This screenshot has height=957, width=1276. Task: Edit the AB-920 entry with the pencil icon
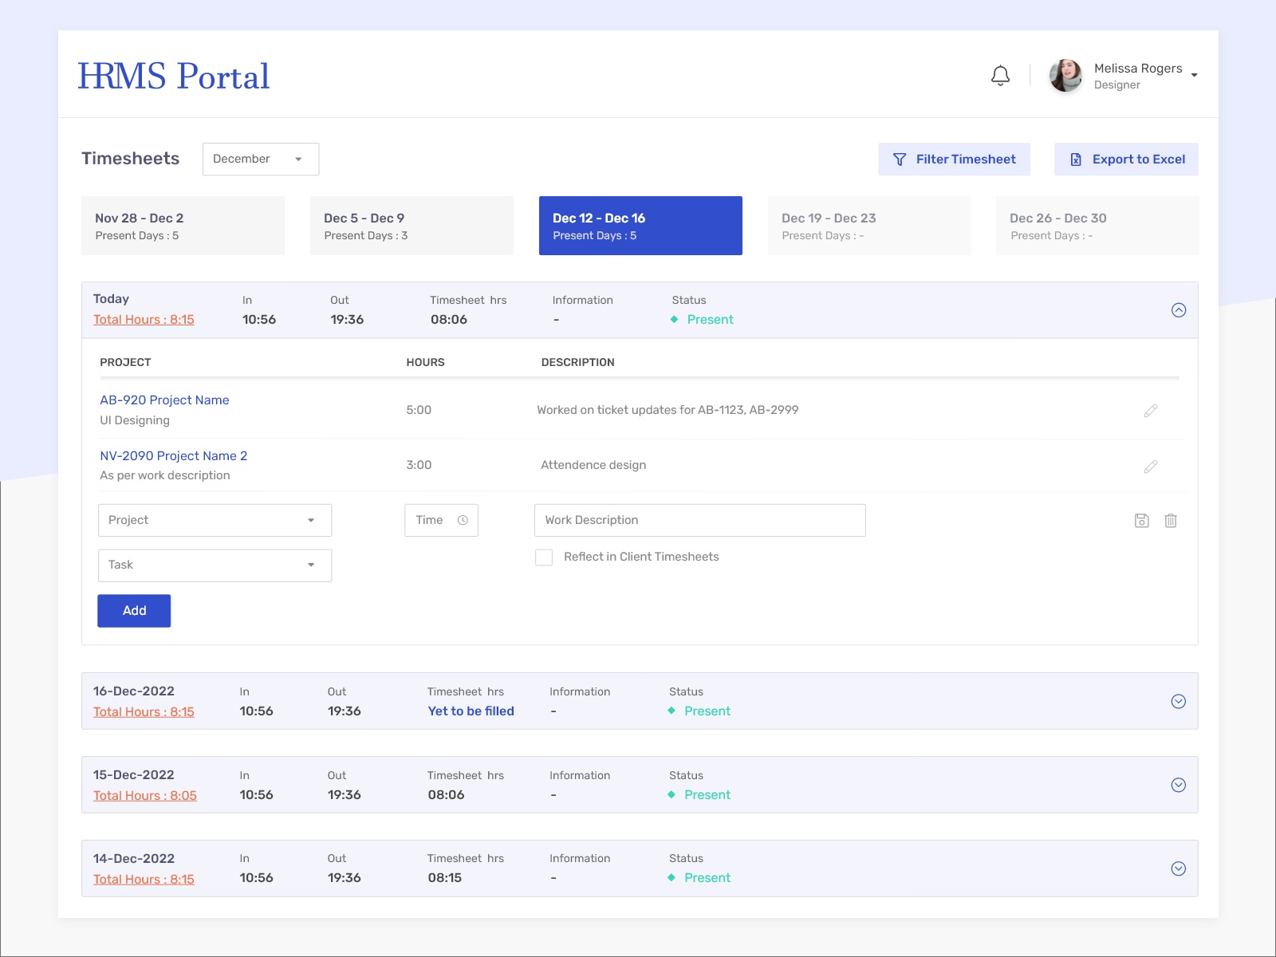tap(1151, 411)
